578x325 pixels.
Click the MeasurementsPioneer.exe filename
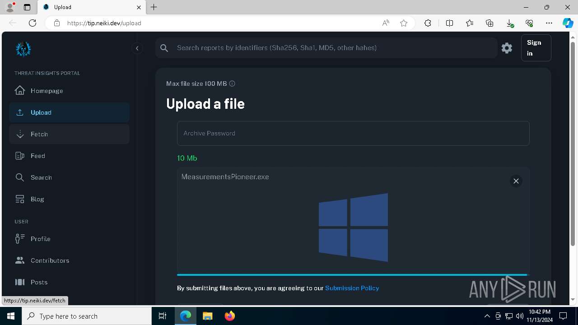click(225, 177)
